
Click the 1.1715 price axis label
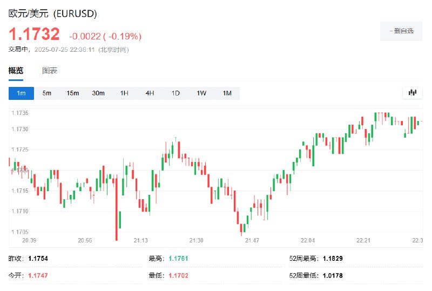pos(20,191)
